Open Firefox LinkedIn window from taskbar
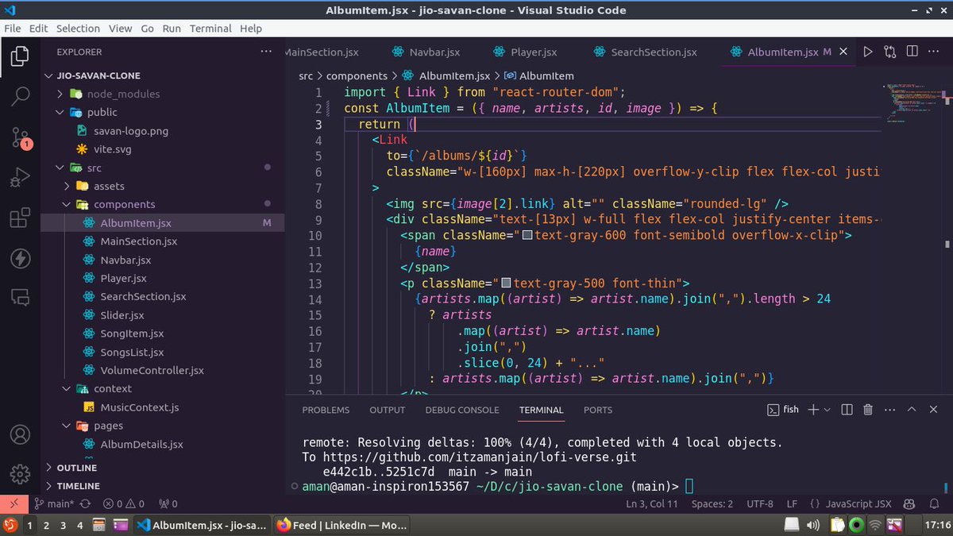Viewport: 953px width, 536px height. click(341, 525)
